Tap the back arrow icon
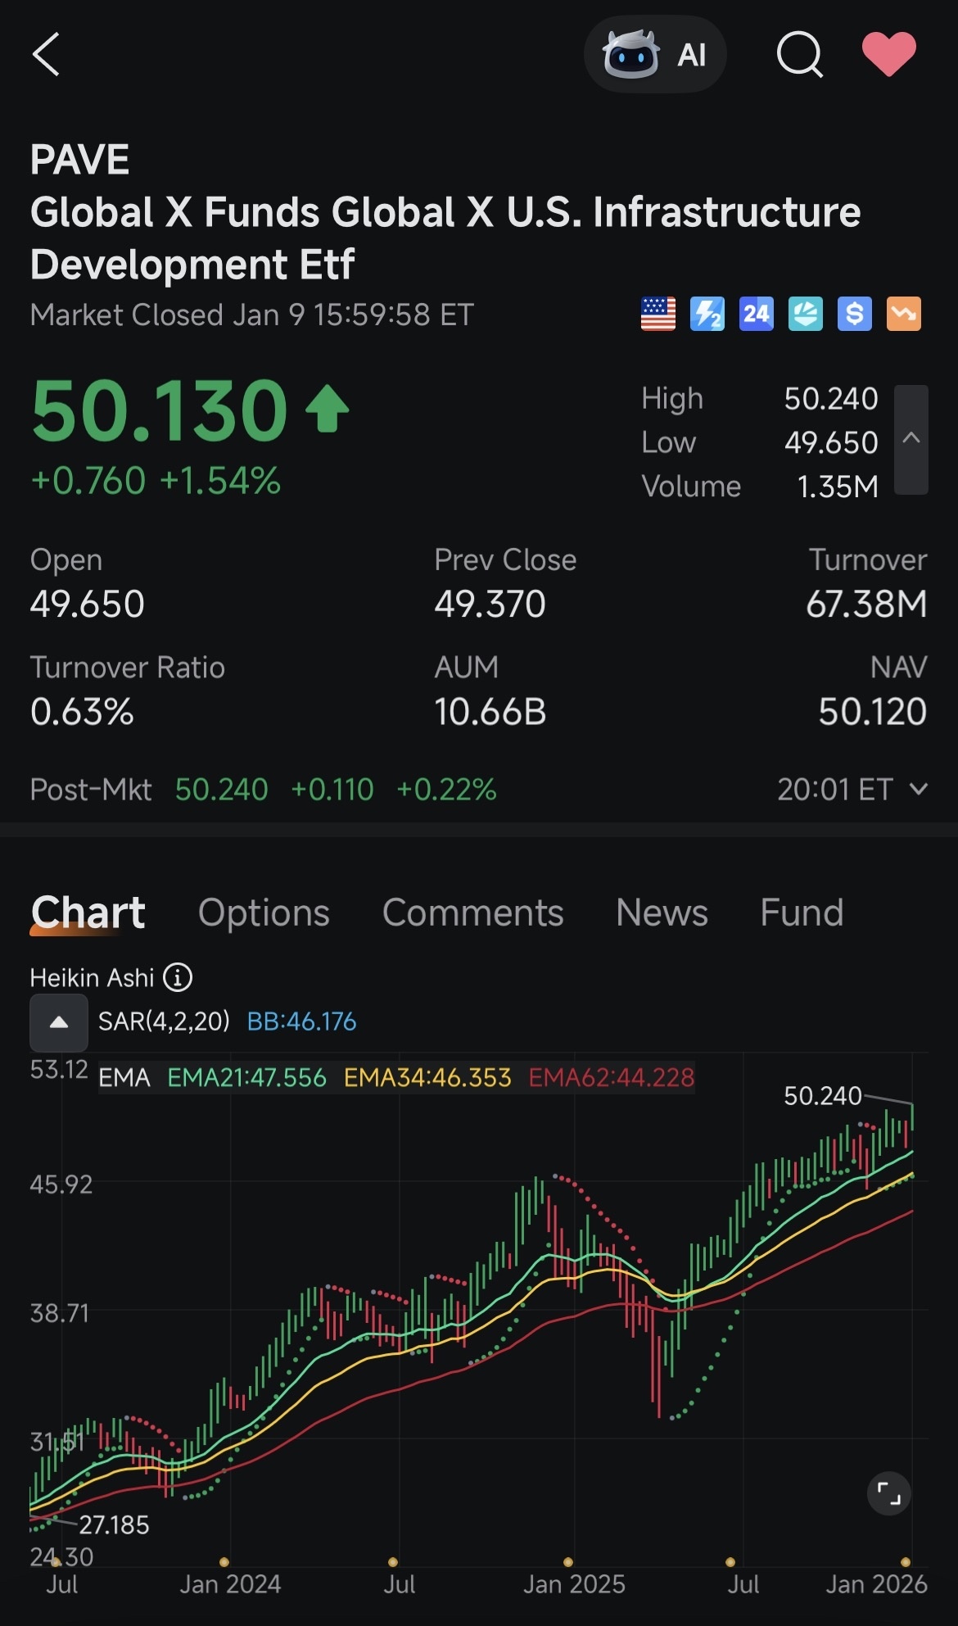Image resolution: width=958 pixels, height=1626 pixels. [x=47, y=54]
